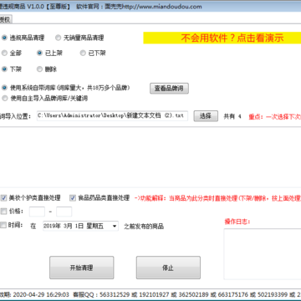Select the 无销量商品清理 radio option
The height and width of the screenshot is (301, 301).
click(58, 38)
